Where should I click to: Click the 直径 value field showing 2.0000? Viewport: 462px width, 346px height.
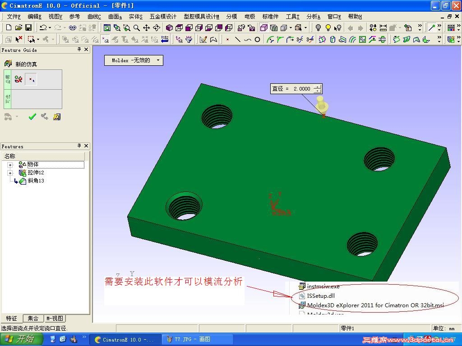[302, 89]
